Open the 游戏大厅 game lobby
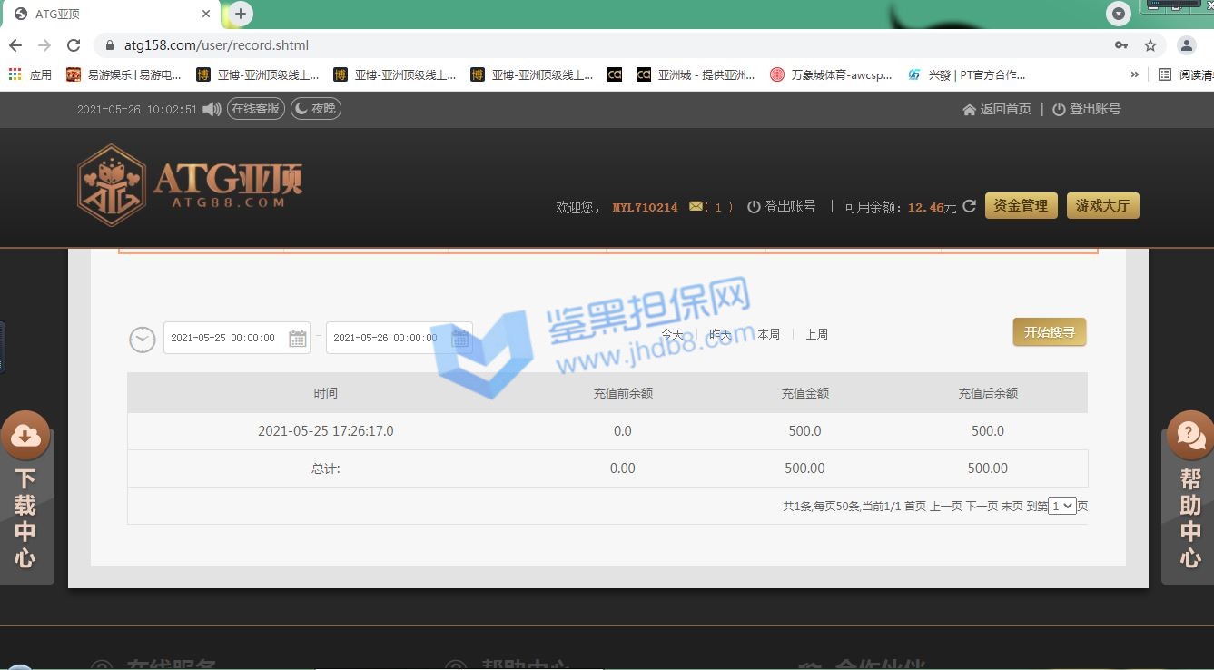The image size is (1214, 670). pyautogui.click(x=1102, y=206)
